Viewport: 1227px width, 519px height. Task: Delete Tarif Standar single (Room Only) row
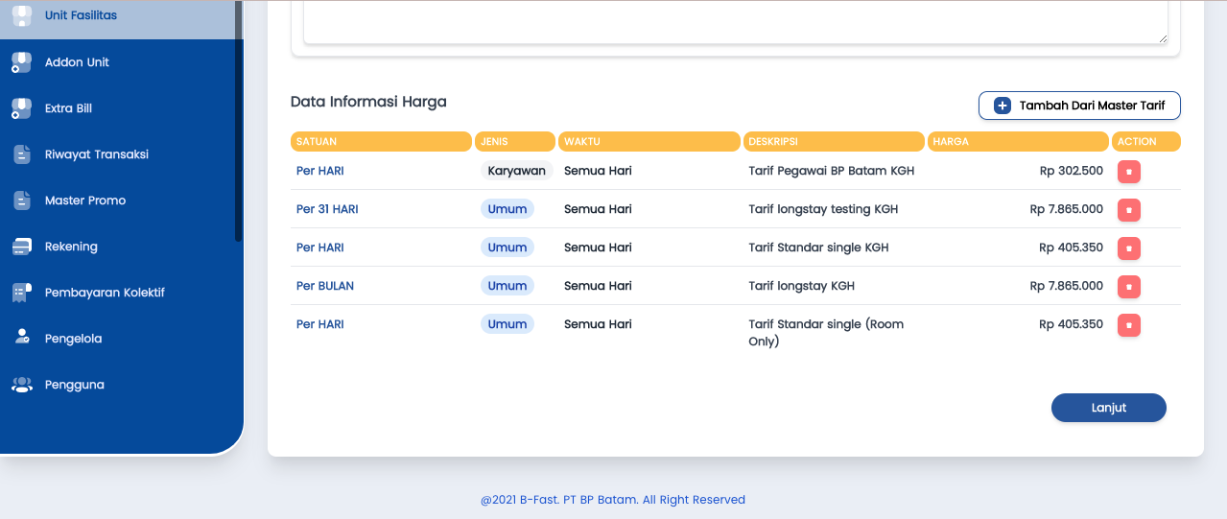click(1128, 325)
